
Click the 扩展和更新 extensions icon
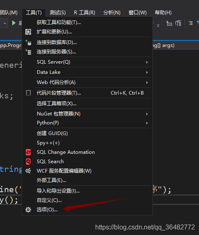click(28, 32)
